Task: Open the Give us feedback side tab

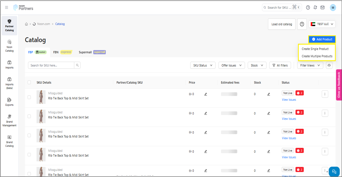Action: tap(339, 85)
